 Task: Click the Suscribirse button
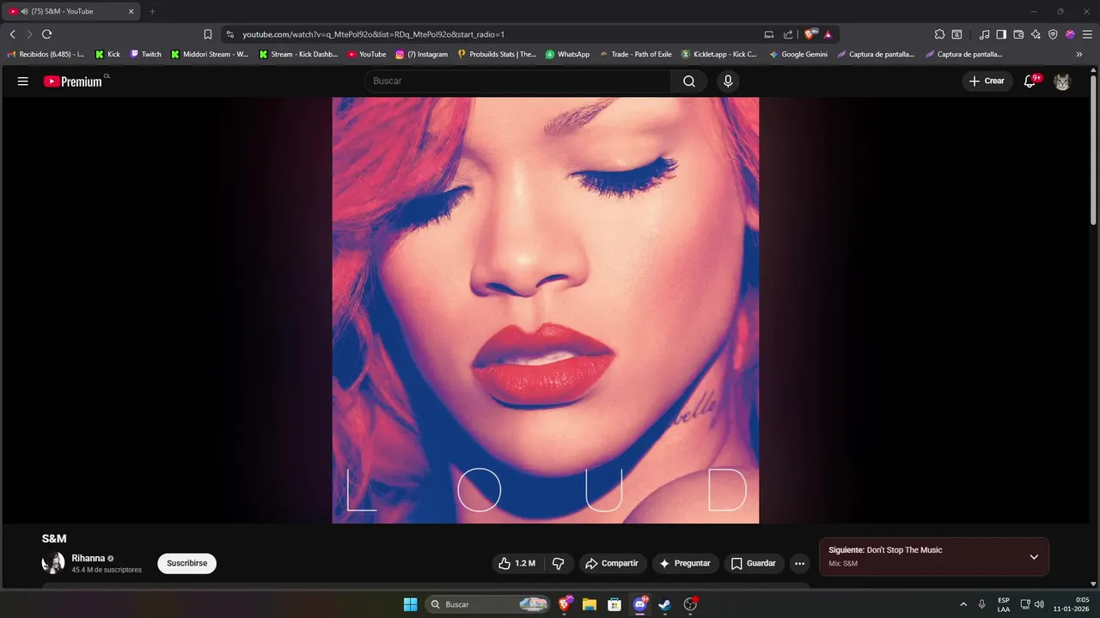186,563
